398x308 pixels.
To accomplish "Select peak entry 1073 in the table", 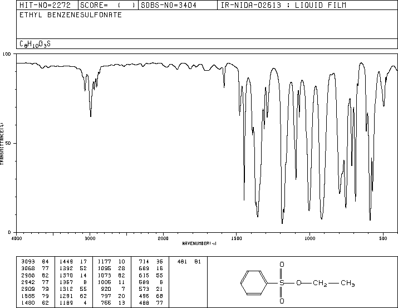I will coord(104,275).
